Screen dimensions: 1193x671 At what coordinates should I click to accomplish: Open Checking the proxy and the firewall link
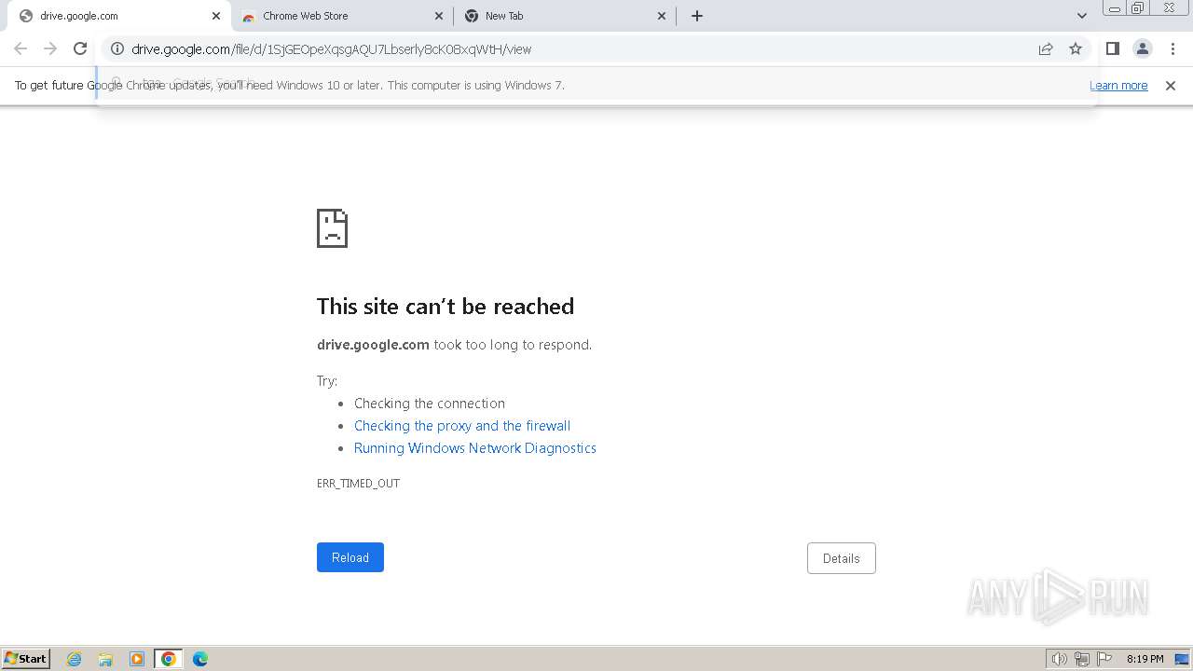[x=462, y=426]
